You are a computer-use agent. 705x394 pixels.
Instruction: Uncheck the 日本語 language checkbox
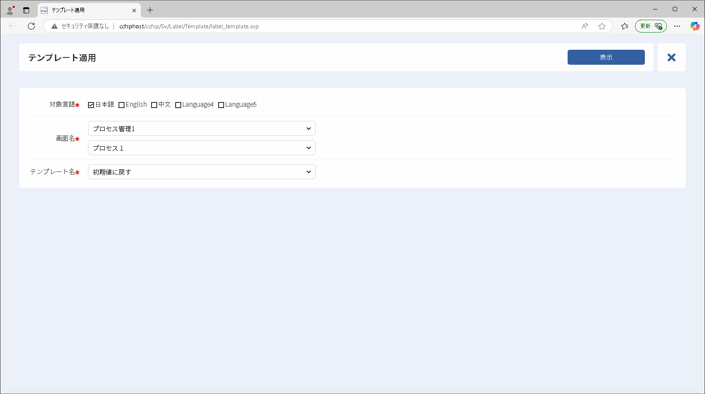click(91, 105)
